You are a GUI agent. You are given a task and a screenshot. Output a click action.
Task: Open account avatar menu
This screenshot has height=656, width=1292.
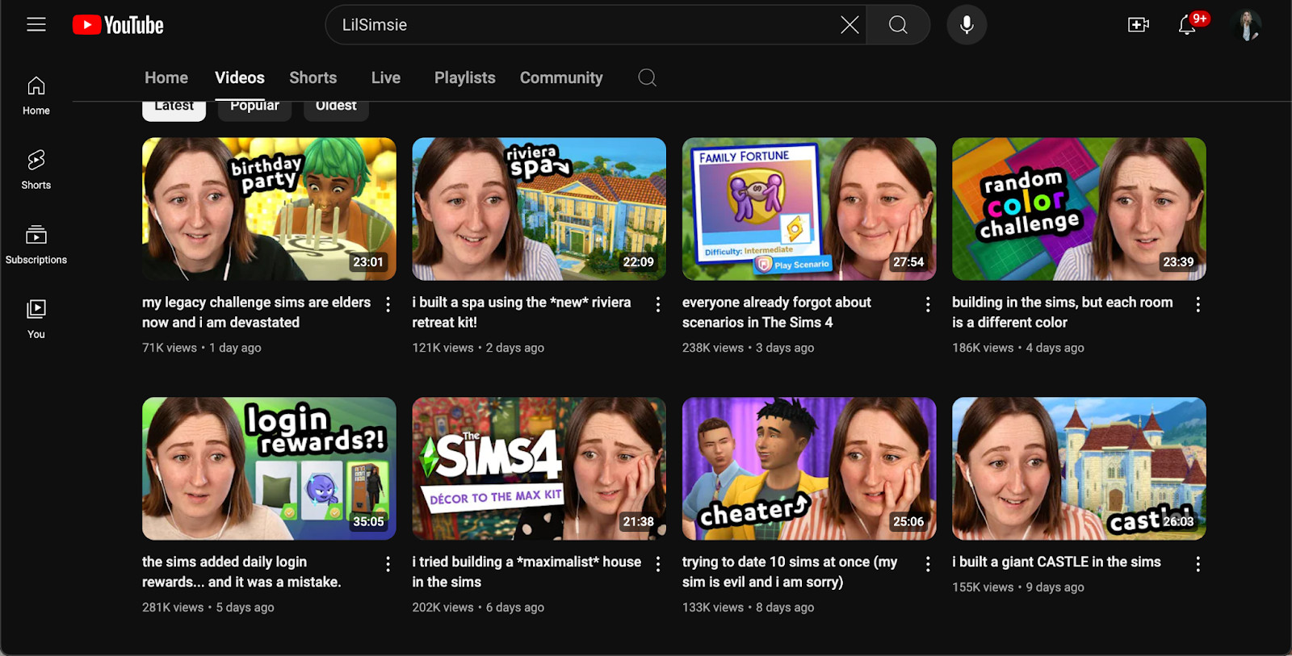pyautogui.click(x=1248, y=25)
